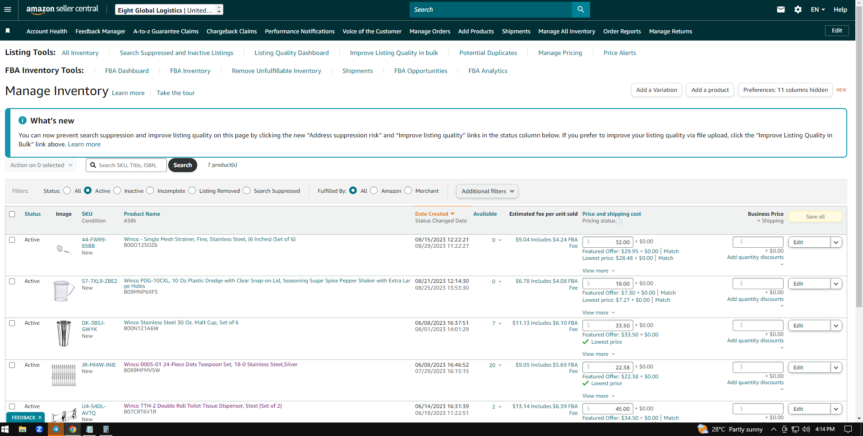Open the Windows Start menu
Screen dimensions: 863x436
[x=5, y=429]
